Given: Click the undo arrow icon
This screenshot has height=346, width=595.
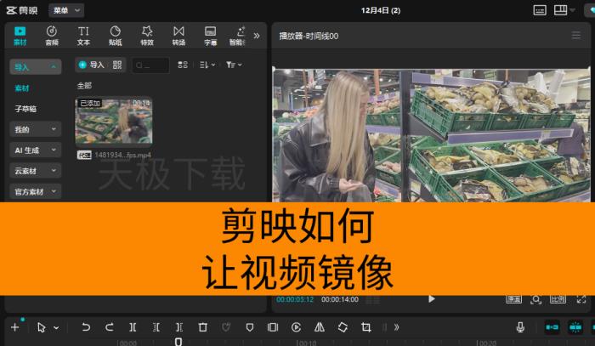Looking at the screenshot, I should [x=86, y=327].
